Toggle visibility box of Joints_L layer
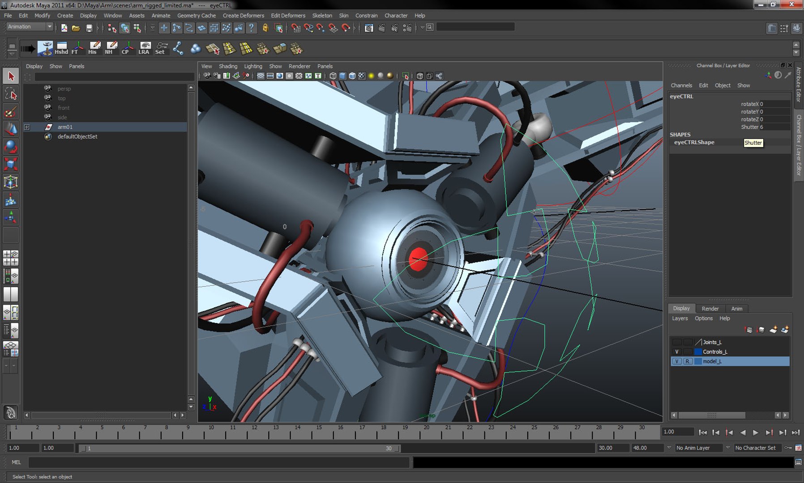 (x=677, y=342)
